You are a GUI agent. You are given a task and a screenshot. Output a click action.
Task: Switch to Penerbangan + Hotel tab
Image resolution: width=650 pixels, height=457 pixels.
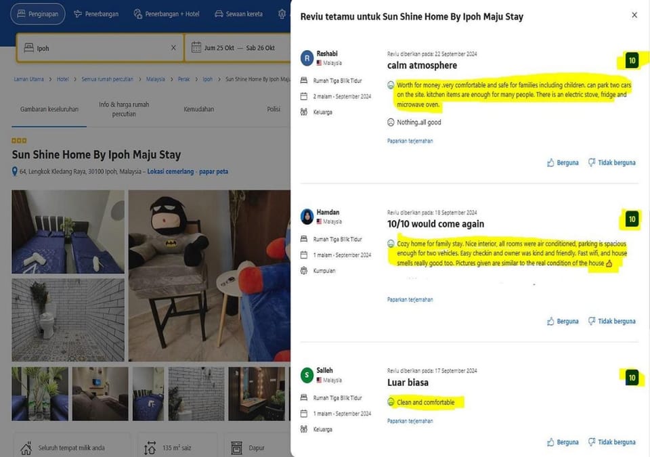pos(167,14)
